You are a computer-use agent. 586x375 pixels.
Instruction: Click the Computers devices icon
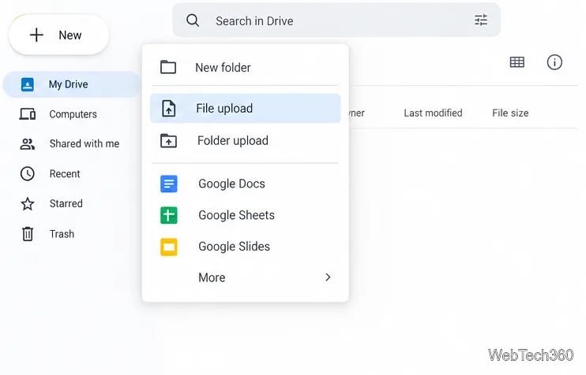(x=28, y=114)
